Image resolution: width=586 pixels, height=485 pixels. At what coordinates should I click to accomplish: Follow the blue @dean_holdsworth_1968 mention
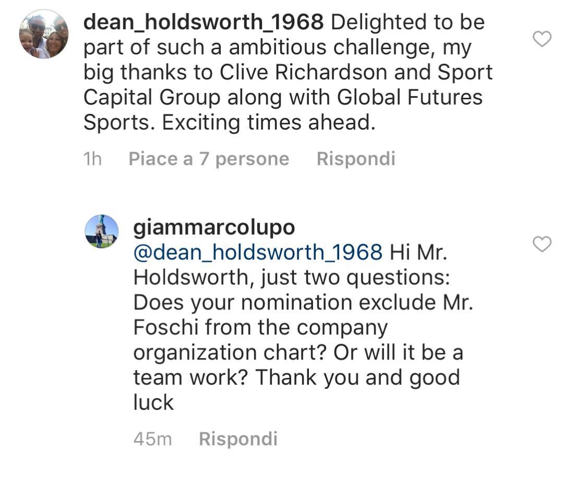[258, 252]
